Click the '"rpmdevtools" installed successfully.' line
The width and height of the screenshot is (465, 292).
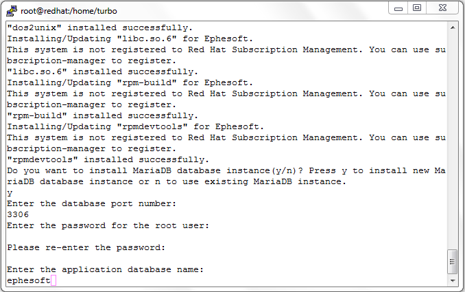tap(108, 159)
